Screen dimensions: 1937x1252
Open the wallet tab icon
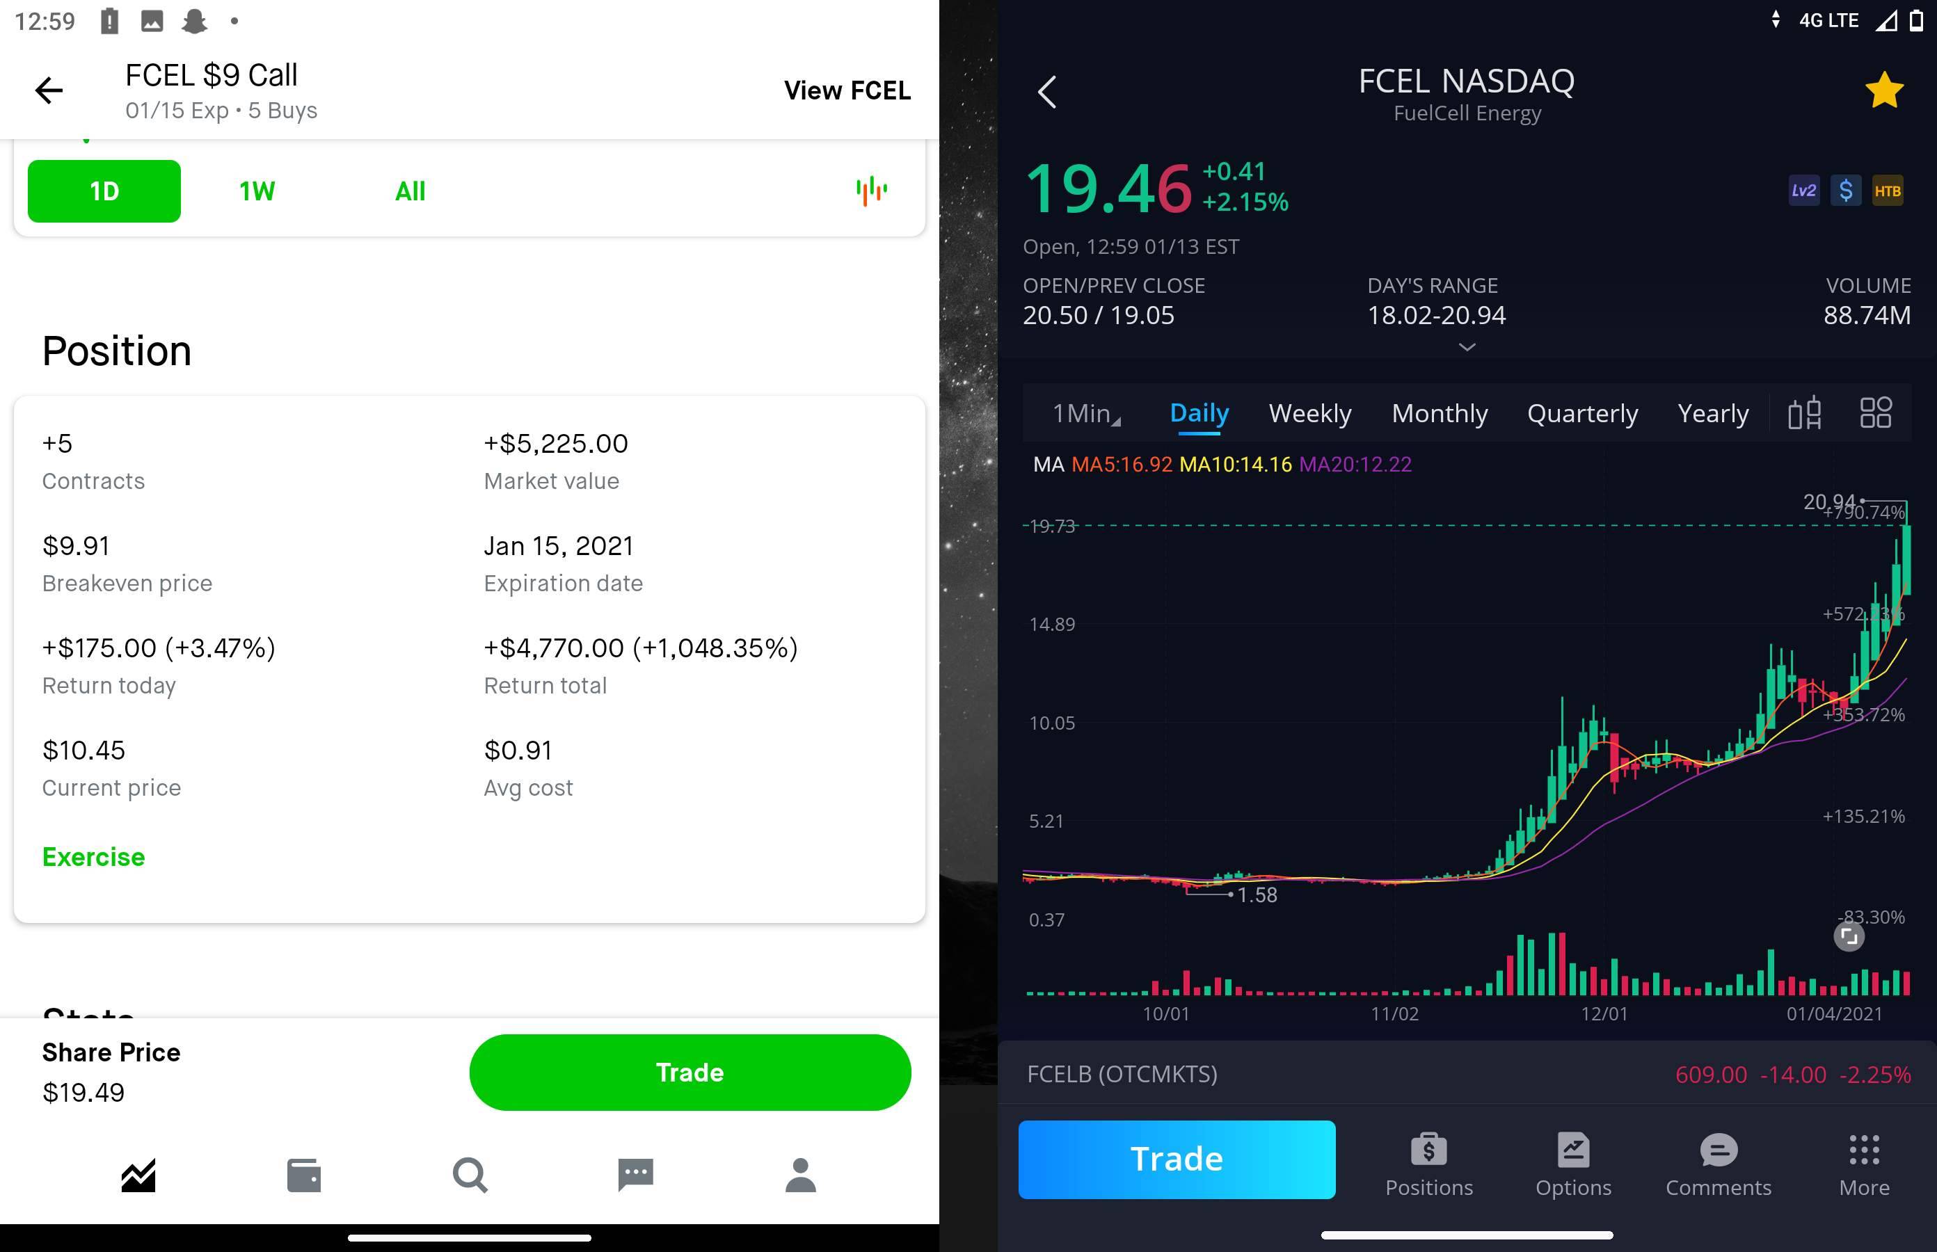(x=304, y=1175)
